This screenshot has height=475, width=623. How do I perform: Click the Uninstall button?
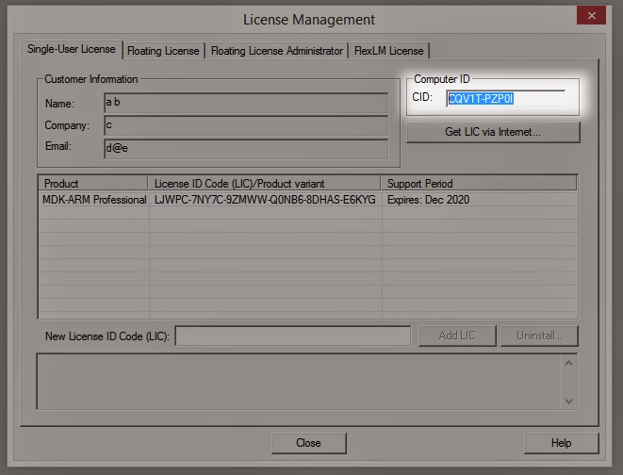pos(539,336)
